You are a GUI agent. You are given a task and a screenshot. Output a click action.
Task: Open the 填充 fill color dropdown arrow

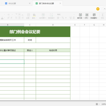36,18
